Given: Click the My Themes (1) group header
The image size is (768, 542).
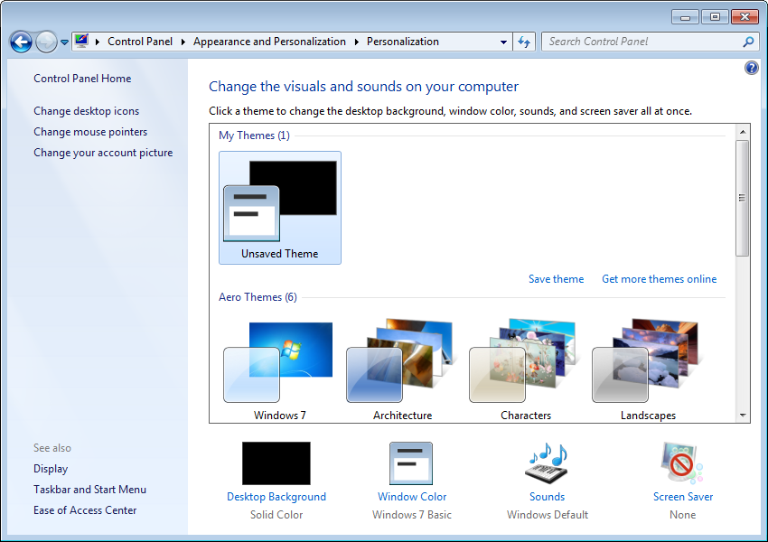Looking at the screenshot, I should click(x=254, y=135).
